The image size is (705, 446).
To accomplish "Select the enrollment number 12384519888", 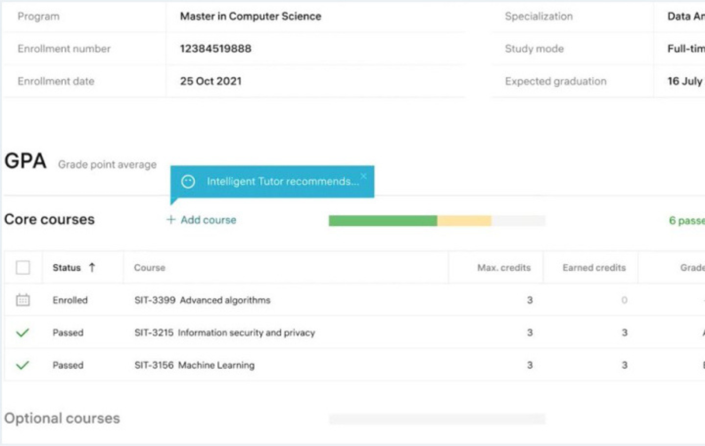I will [215, 49].
